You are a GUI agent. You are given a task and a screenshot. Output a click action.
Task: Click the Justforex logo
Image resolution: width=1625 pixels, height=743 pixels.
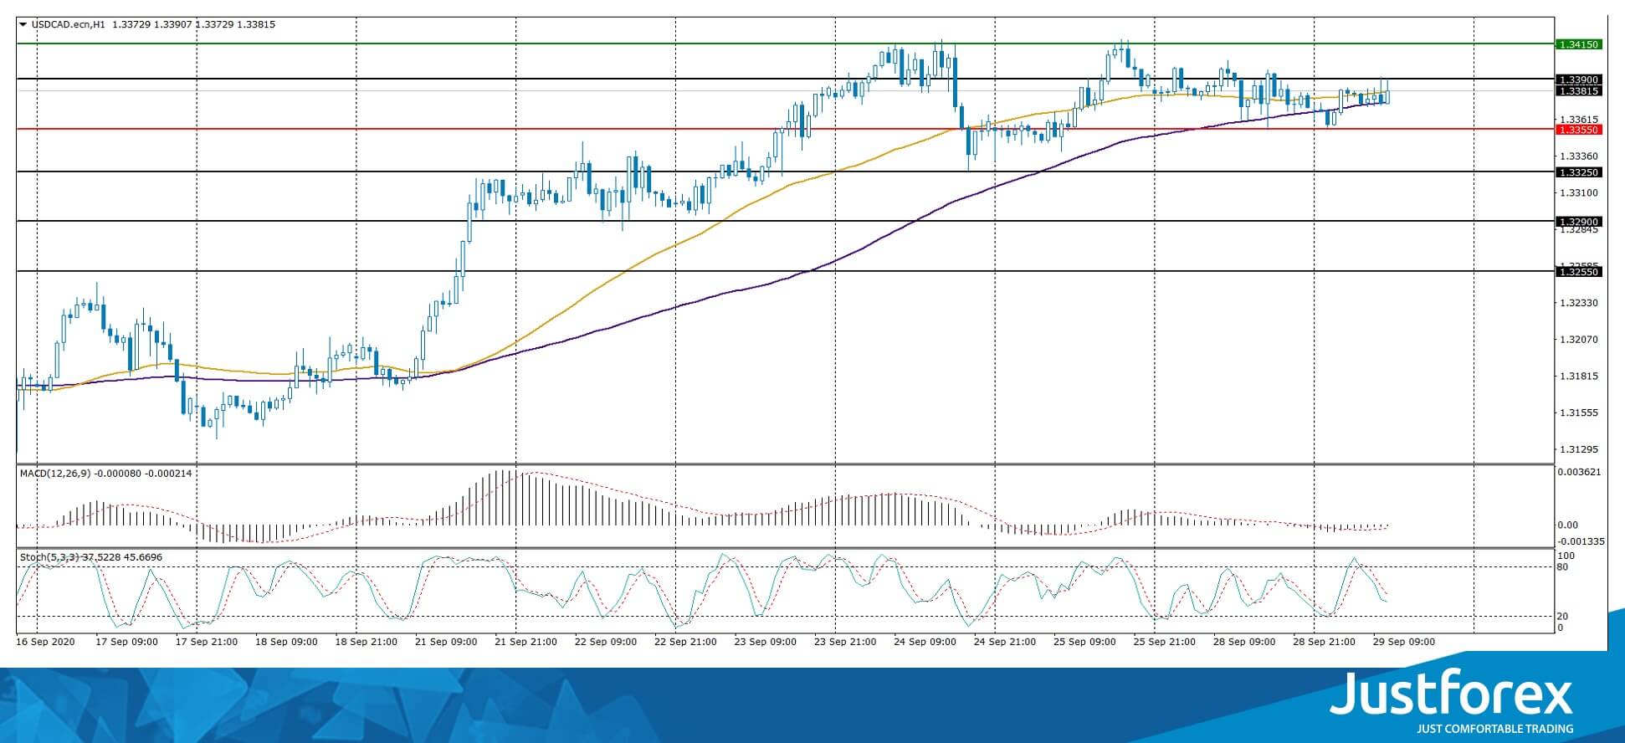tap(1452, 694)
